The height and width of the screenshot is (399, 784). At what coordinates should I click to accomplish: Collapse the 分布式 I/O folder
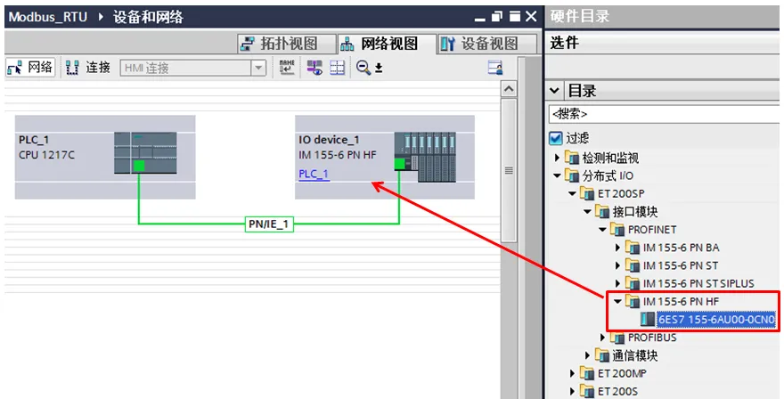[557, 176]
